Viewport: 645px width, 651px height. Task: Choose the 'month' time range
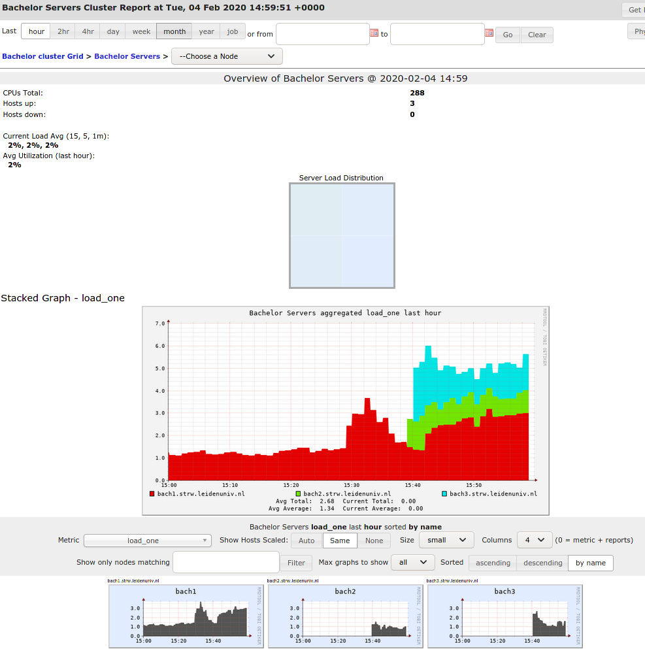click(x=174, y=31)
